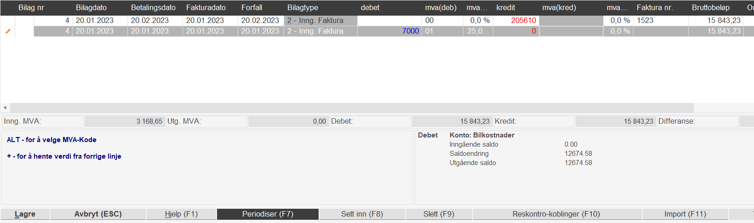
Task: Click the left scroll arrow of horizontal scrollbar
Action: pyautogui.click(x=5, y=108)
